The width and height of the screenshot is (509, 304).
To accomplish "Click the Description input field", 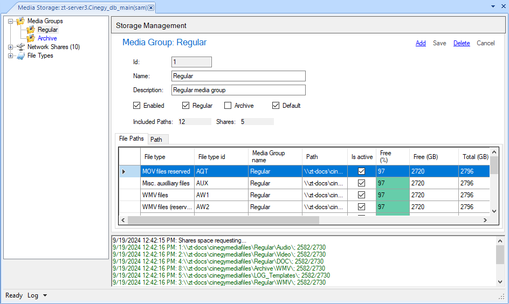I will (x=238, y=90).
